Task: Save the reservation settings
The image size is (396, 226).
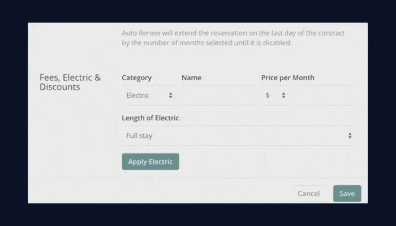Action: (x=347, y=194)
